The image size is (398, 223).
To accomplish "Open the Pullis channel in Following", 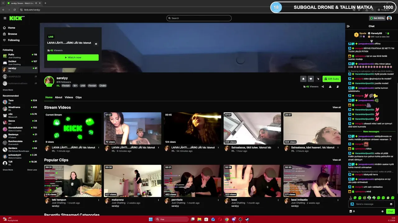I will tap(20, 56).
